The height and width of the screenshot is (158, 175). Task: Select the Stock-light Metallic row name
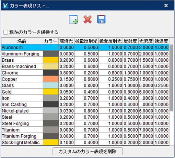[x=21, y=143]
